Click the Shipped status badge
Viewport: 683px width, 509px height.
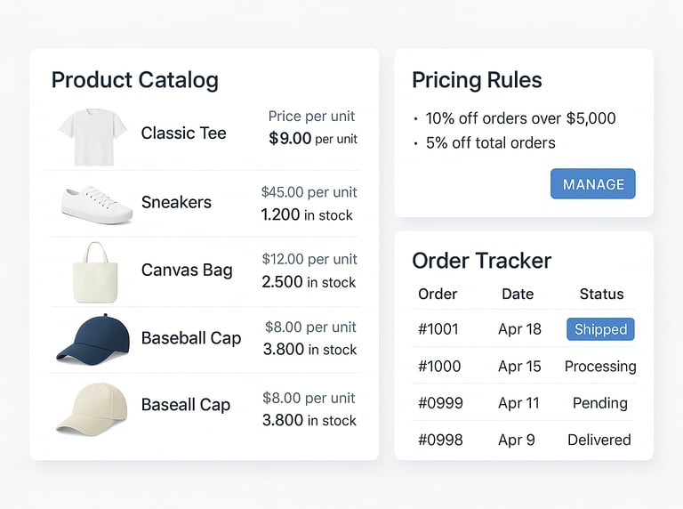(600, 329)
